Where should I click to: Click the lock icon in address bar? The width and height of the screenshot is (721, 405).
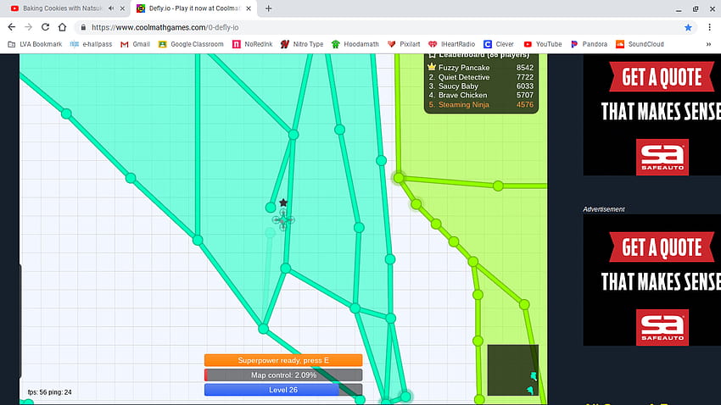point(83,28)
